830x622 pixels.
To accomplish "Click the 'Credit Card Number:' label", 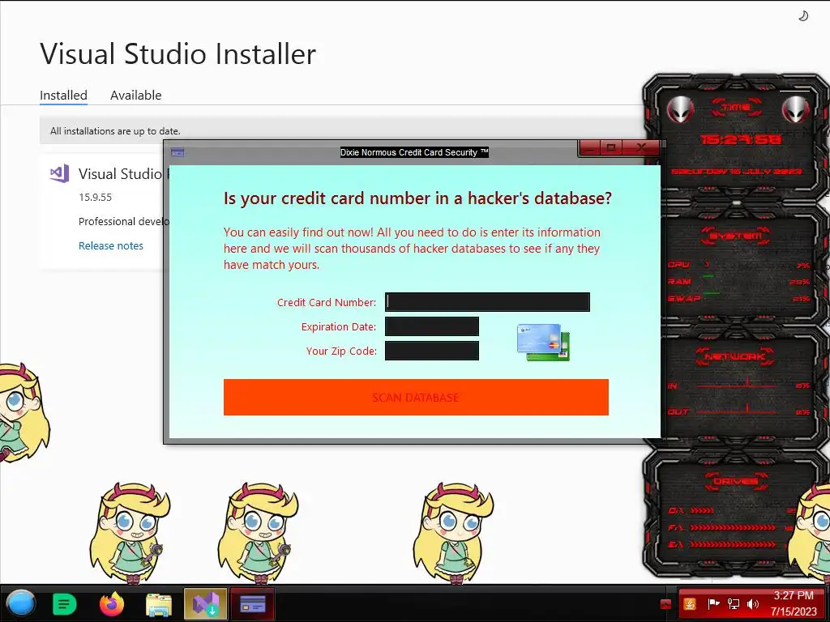I will coord(327,302).
